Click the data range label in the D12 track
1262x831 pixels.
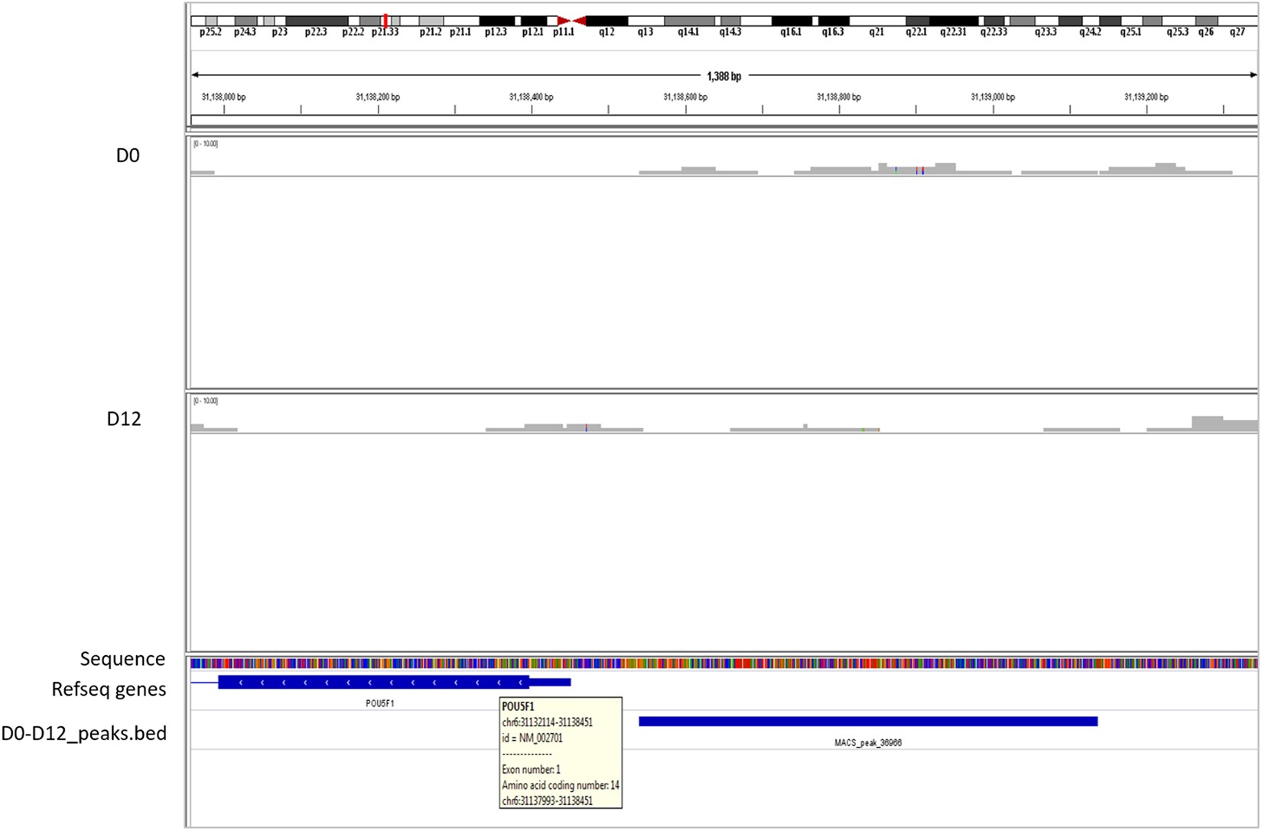(206, 401)
